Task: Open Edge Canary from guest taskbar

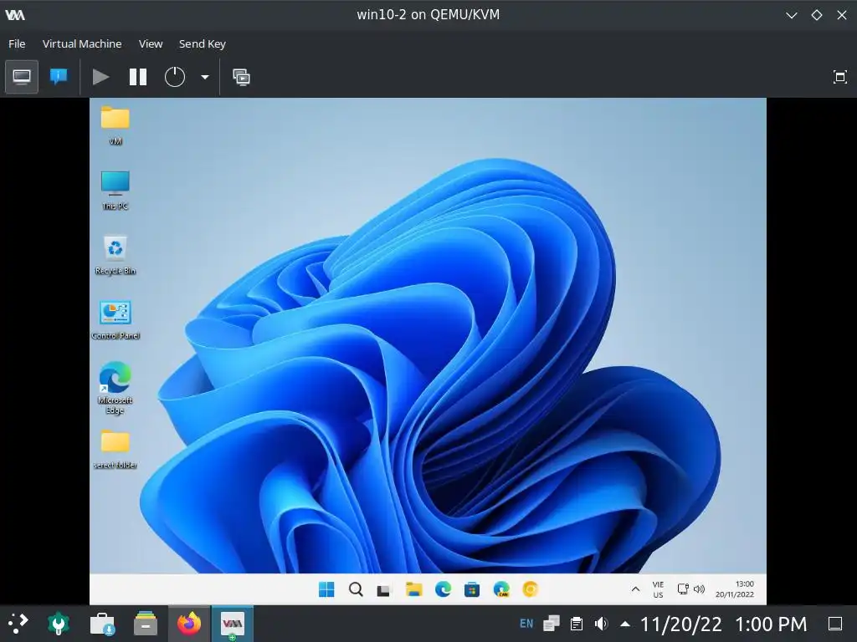Action: pos(501,589)
